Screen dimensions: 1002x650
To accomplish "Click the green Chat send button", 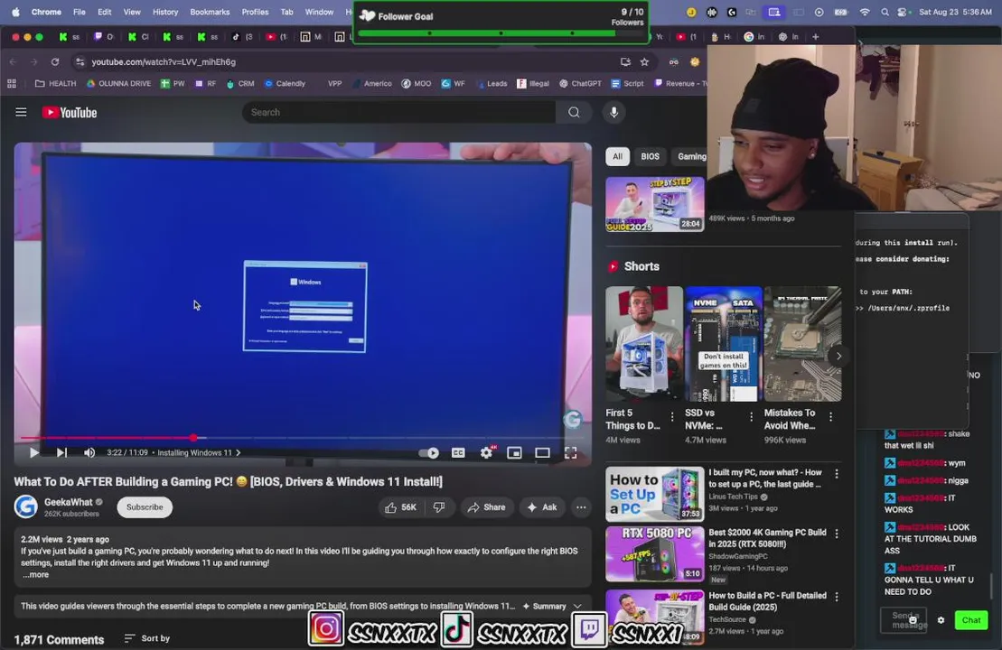I will pos(970,620).
